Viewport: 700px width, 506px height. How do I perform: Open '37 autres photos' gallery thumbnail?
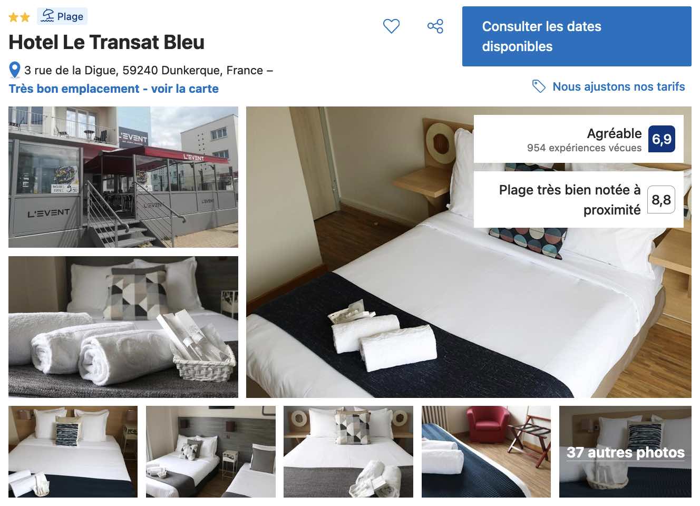pyautogui.click(x=625, y=452)
